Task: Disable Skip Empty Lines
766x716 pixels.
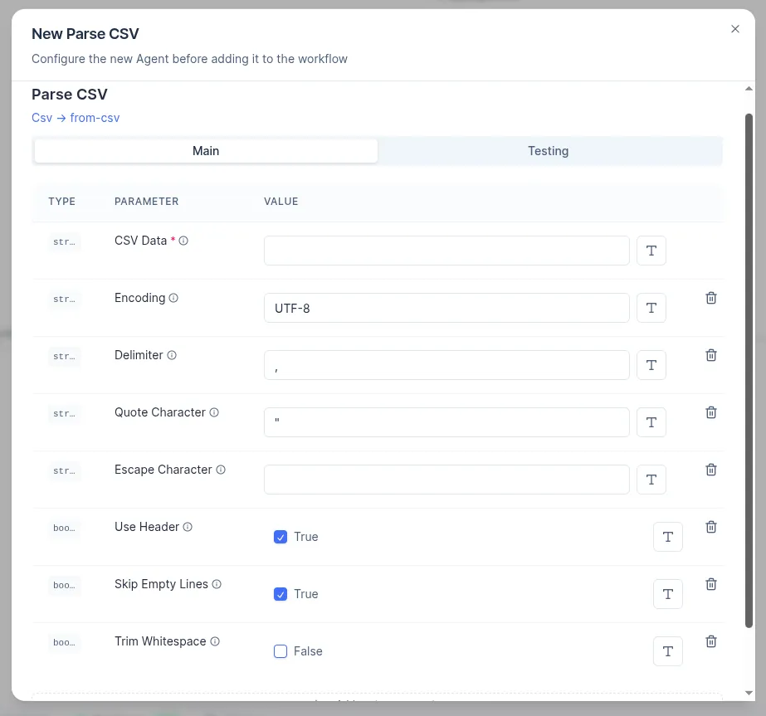Action: tap(281, 594)
